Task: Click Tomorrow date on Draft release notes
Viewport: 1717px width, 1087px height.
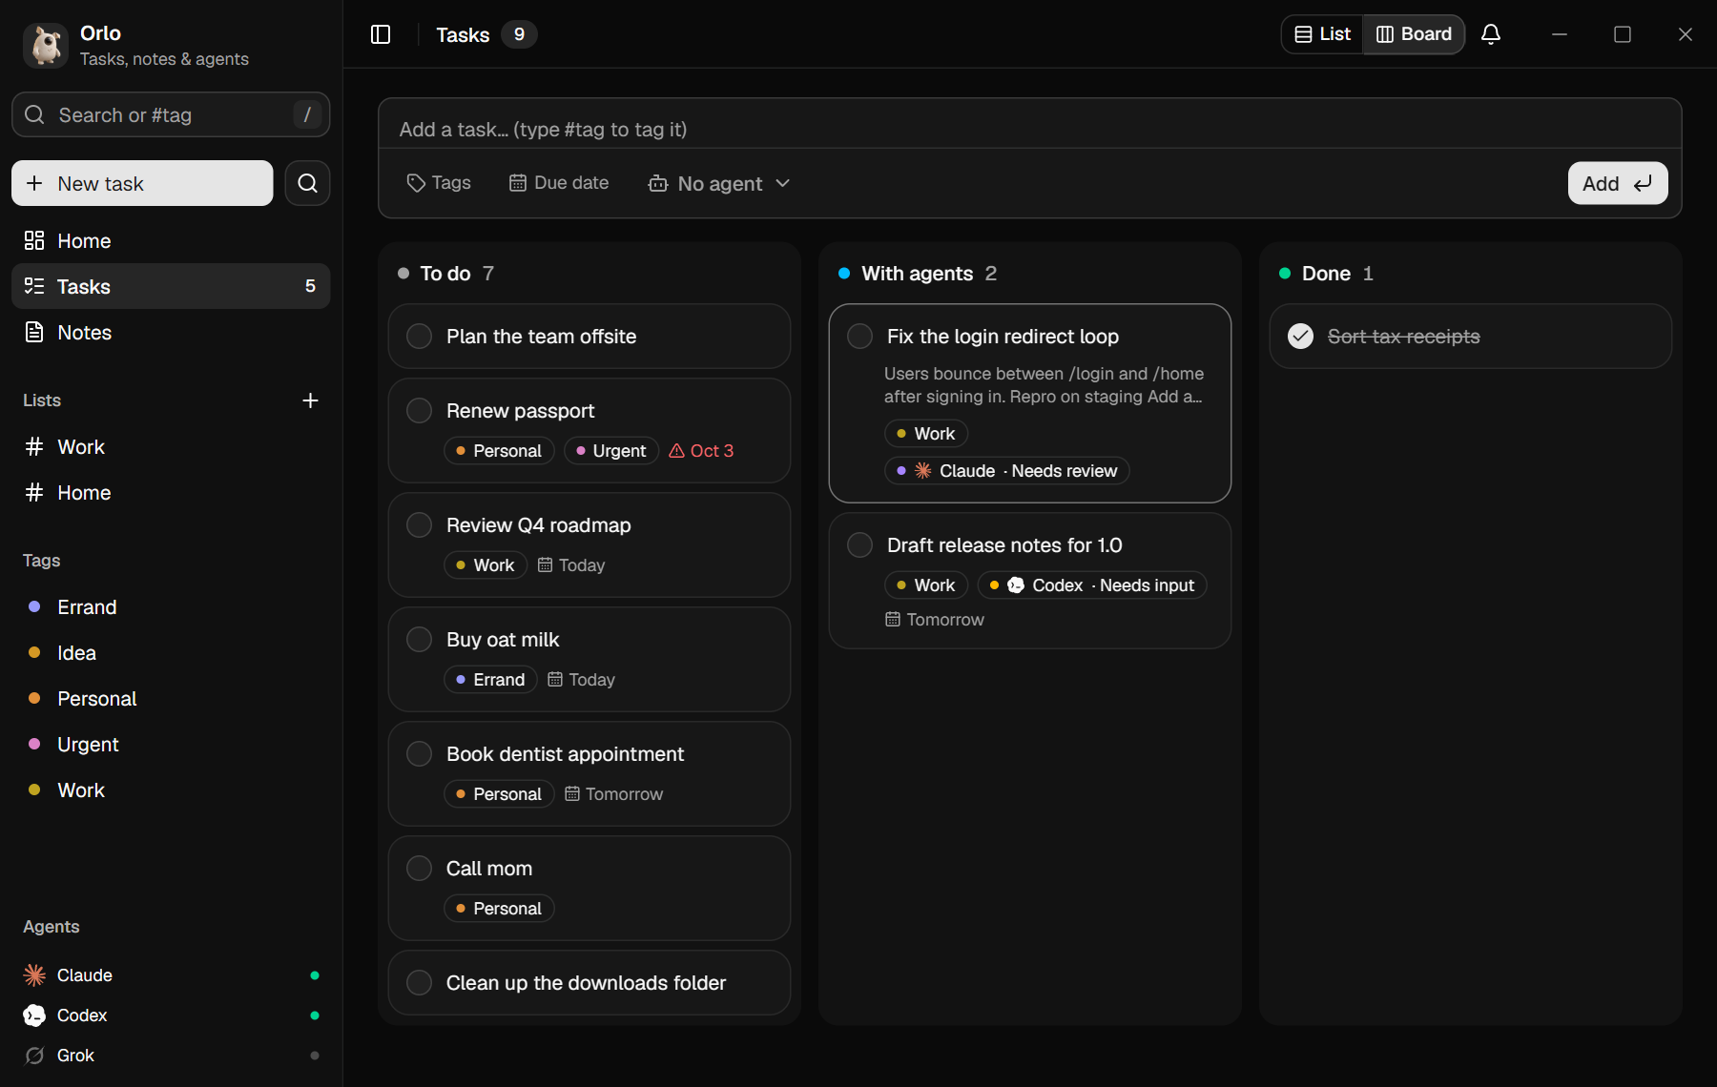Action: pyautogui.click(x=935, y=620)
